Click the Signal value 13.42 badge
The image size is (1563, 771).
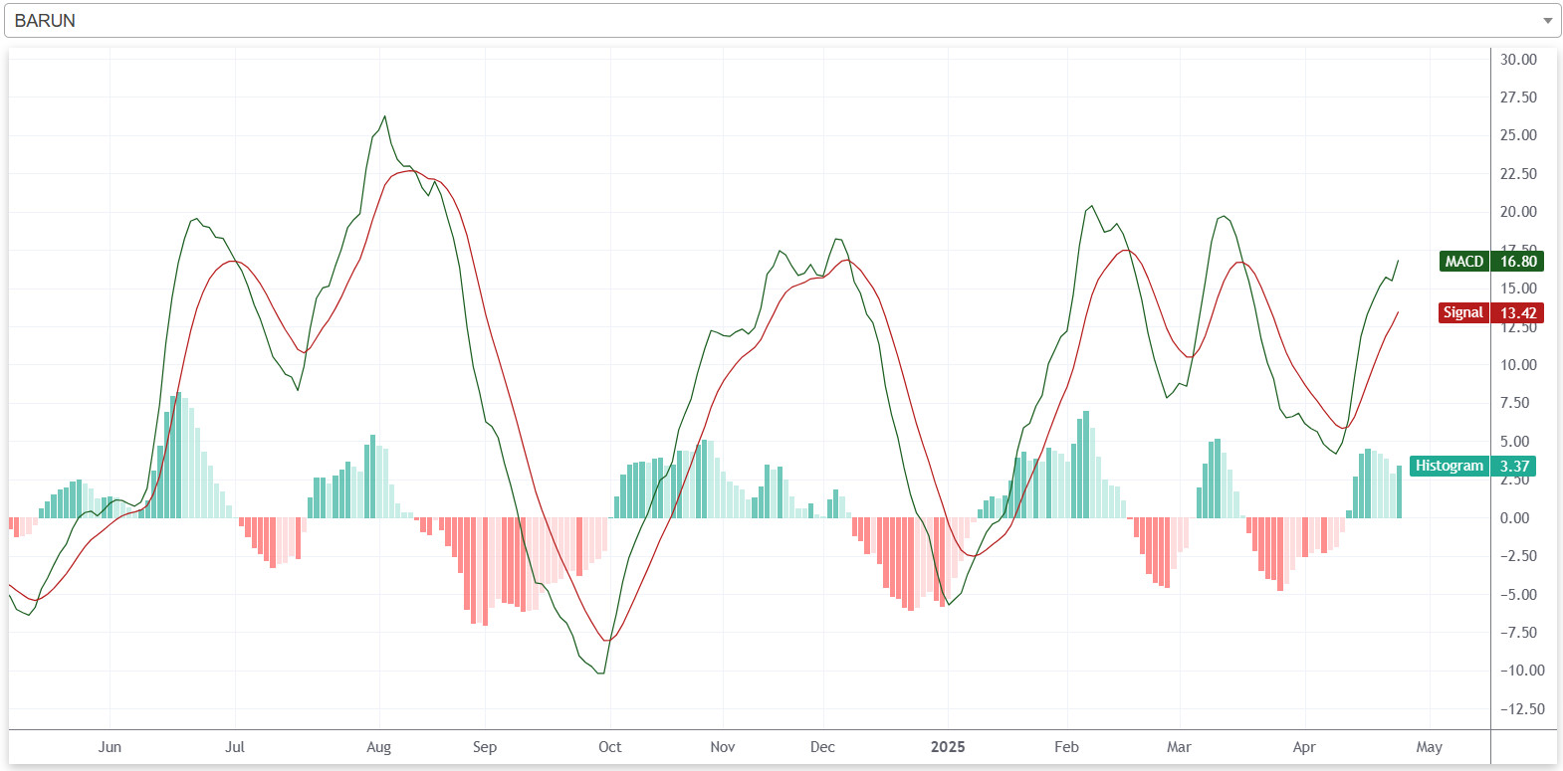point(1518,313)
